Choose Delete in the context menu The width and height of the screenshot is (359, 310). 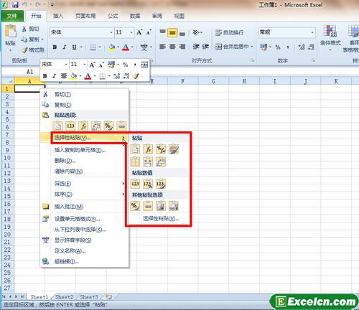(65, 161)
